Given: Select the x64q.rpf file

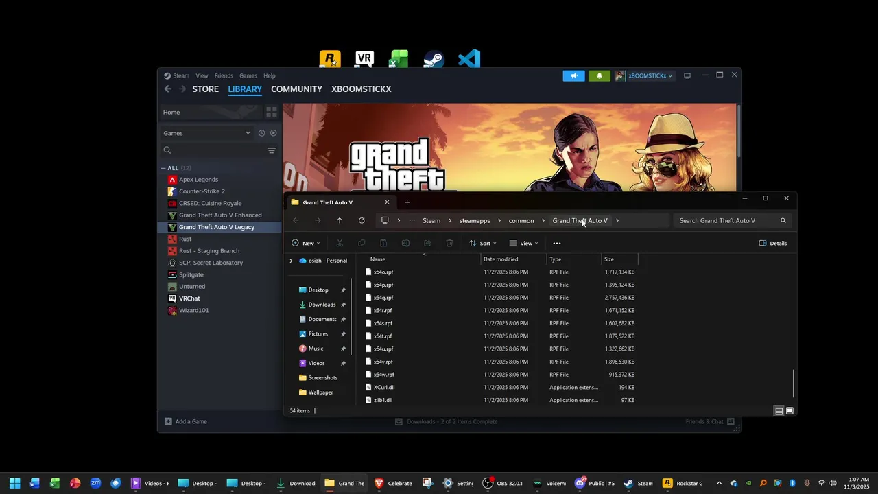Looking at the screenshot, I should (x=383, y=298).
